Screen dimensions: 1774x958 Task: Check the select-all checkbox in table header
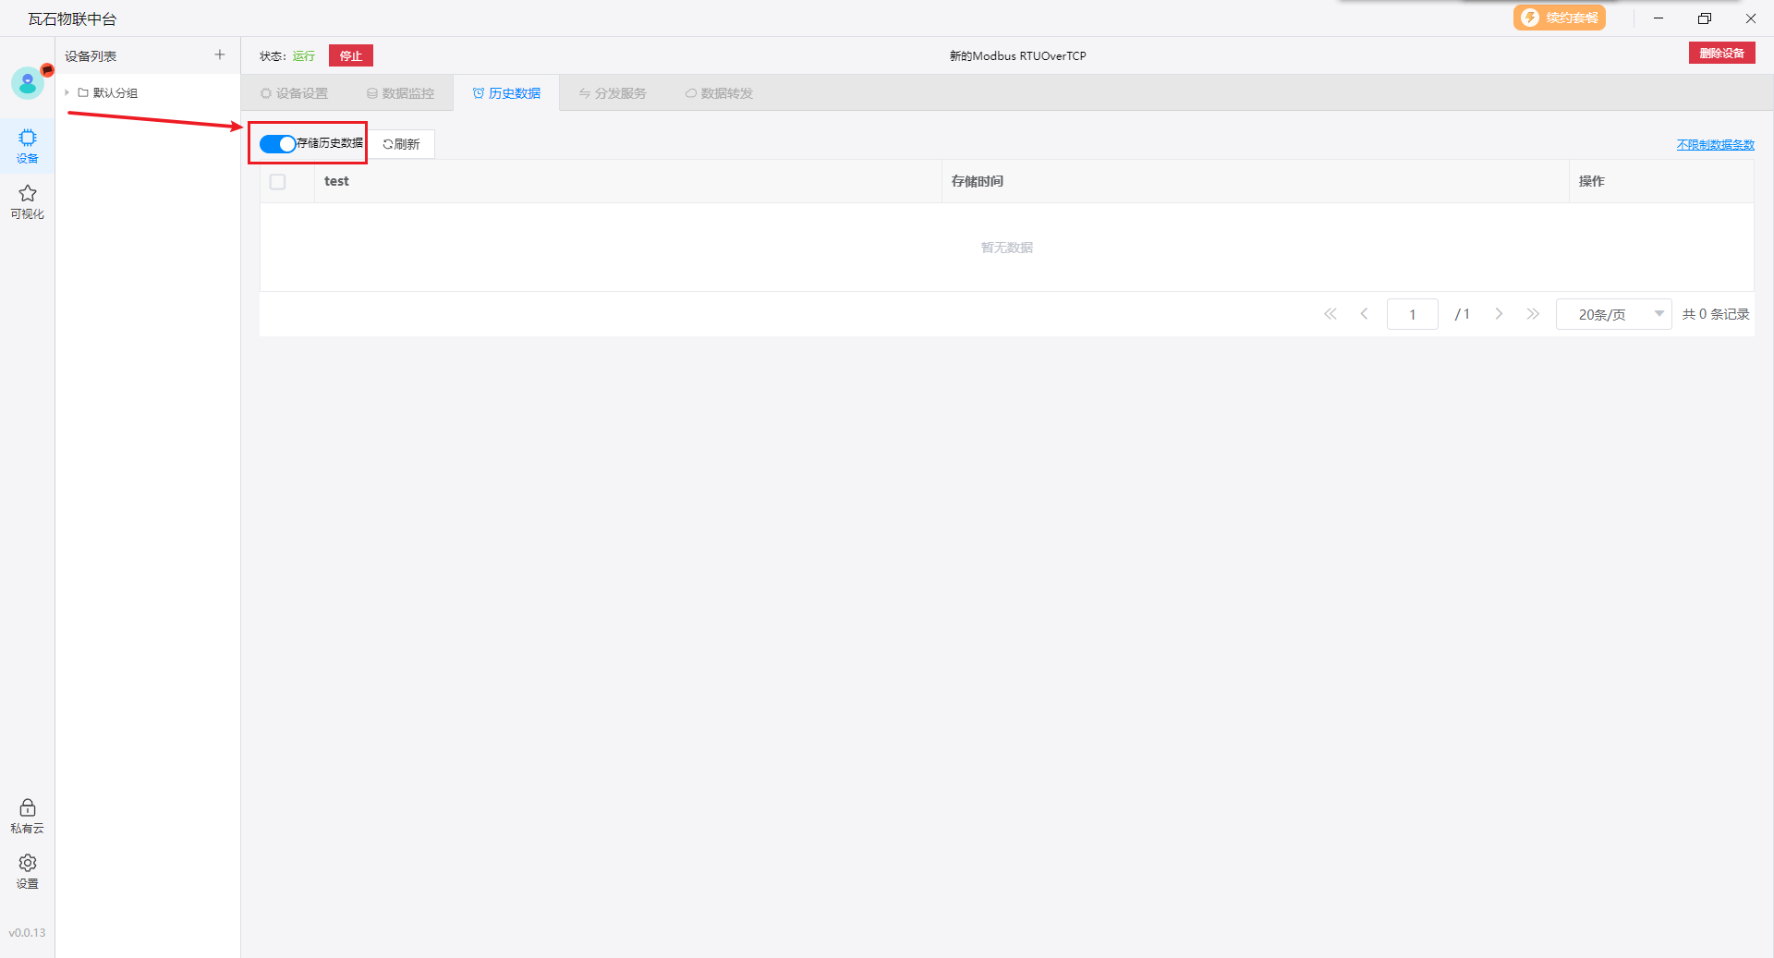pos(278,182)
